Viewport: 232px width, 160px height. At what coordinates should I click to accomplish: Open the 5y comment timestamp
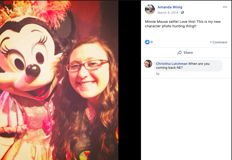pyautogui.click(x=158, y=74)
